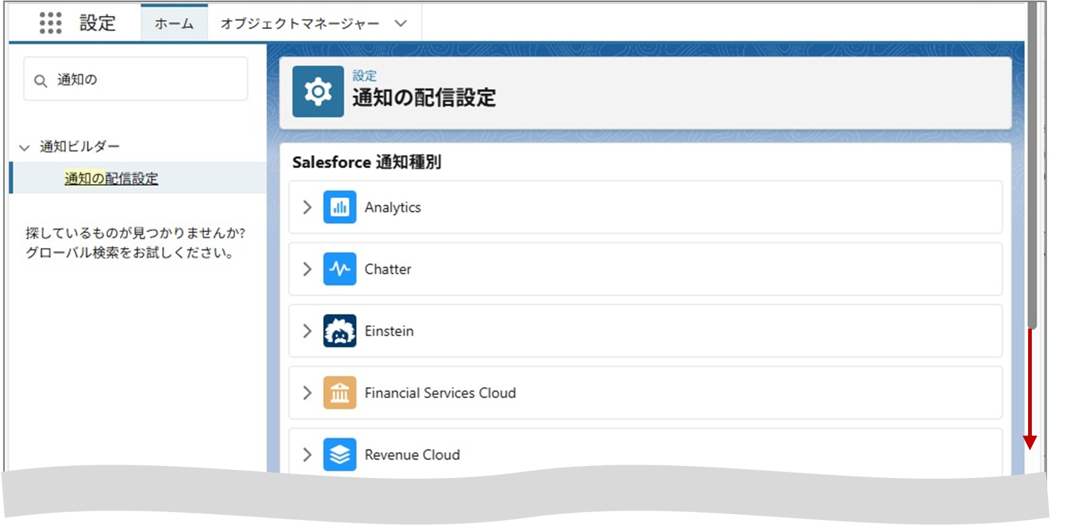Click the setup gear icon in page header
The width and height of the screenshot is (1082, 528).
(x=318, y=92)
